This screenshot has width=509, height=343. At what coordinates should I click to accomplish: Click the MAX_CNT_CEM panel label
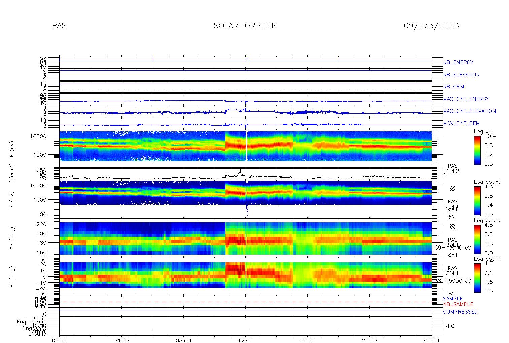(x=462, y=123)
